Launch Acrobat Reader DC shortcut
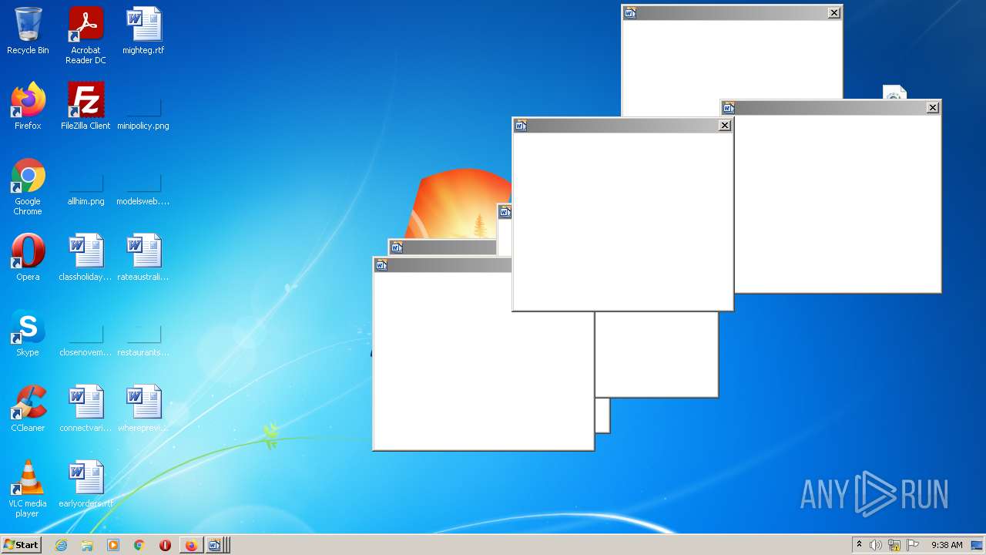986x555 pixels. tap(86, 35)
